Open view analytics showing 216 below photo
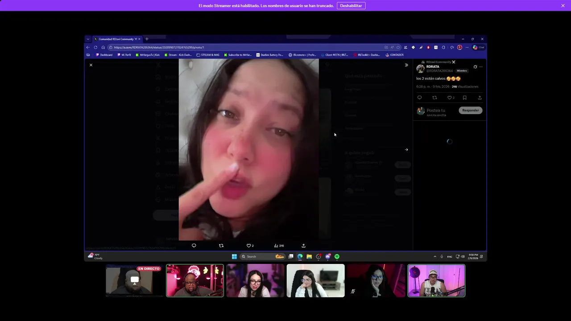Image resolution: width=571 pixels, height=321 pixels. [x=279, y=246]
